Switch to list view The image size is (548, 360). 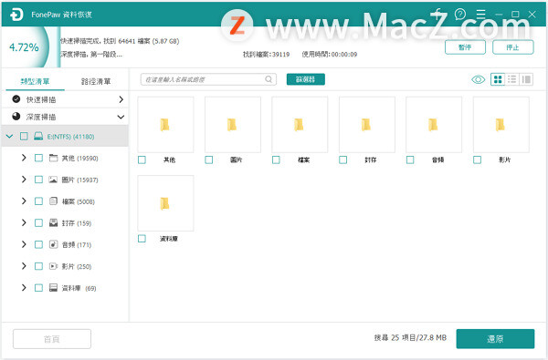pos(512,79)
